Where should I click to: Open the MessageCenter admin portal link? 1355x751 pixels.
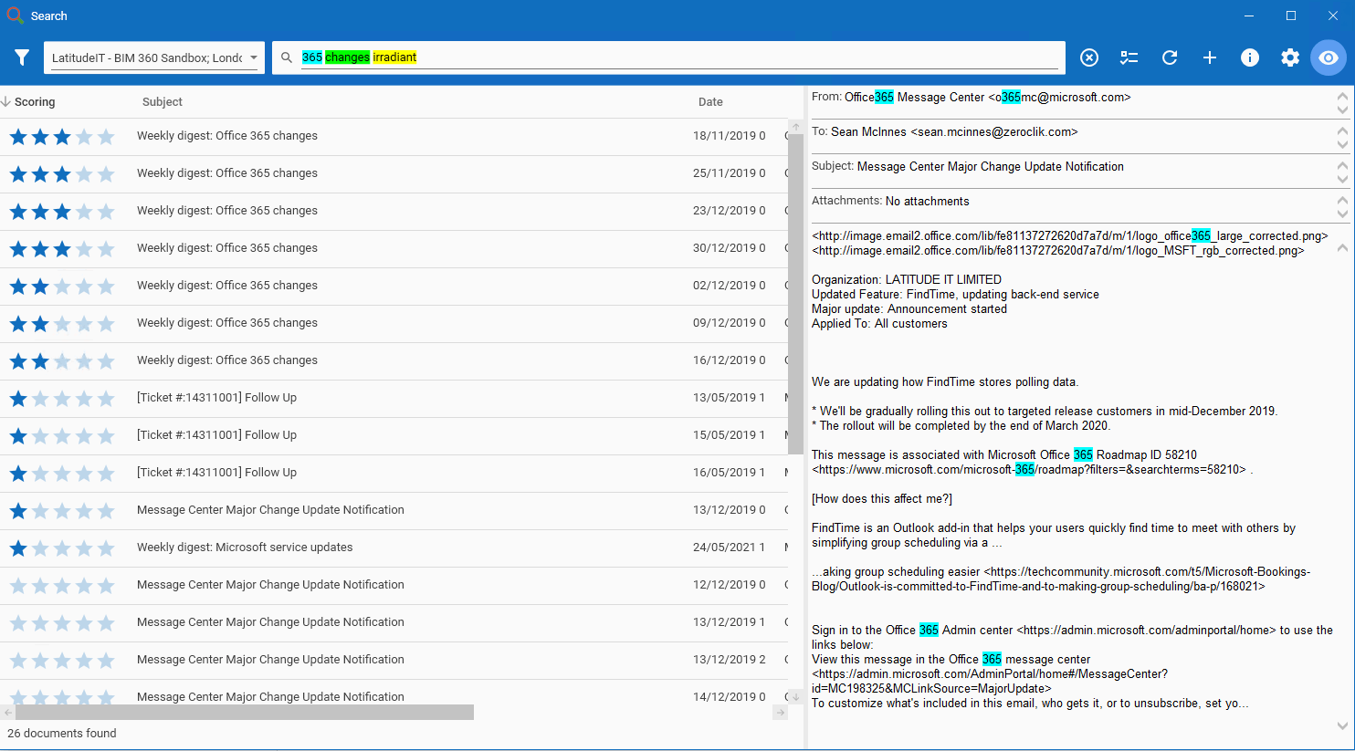coord(990,682)
